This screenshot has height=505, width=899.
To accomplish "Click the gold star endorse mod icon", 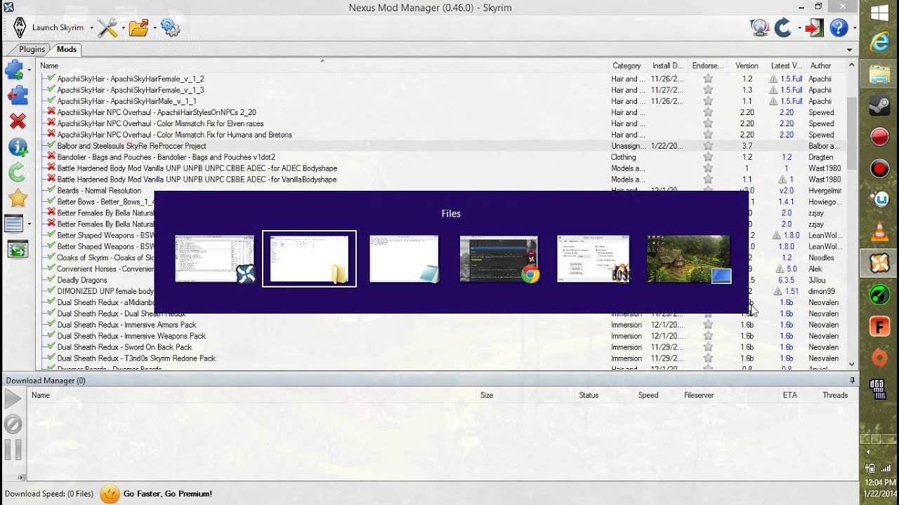I will pyautogui.click(x=18, y=198).
